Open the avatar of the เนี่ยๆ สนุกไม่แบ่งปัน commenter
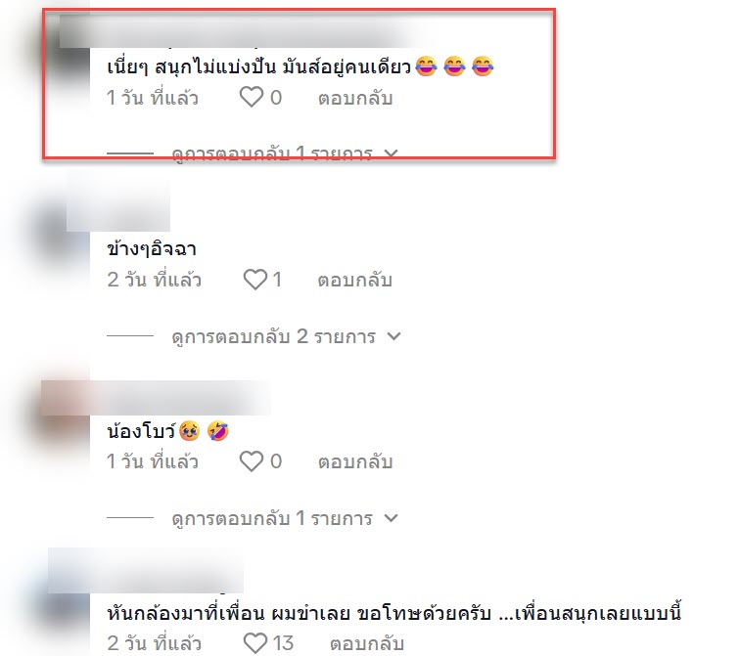Screen dimensions: 740x656 [x=70, y=52]
